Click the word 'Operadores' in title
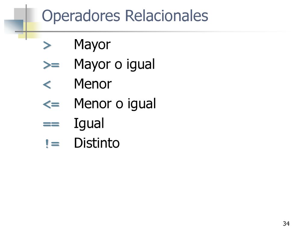This screenshot has width=308, height=231. pyautogui.click(x=81, y=16)
